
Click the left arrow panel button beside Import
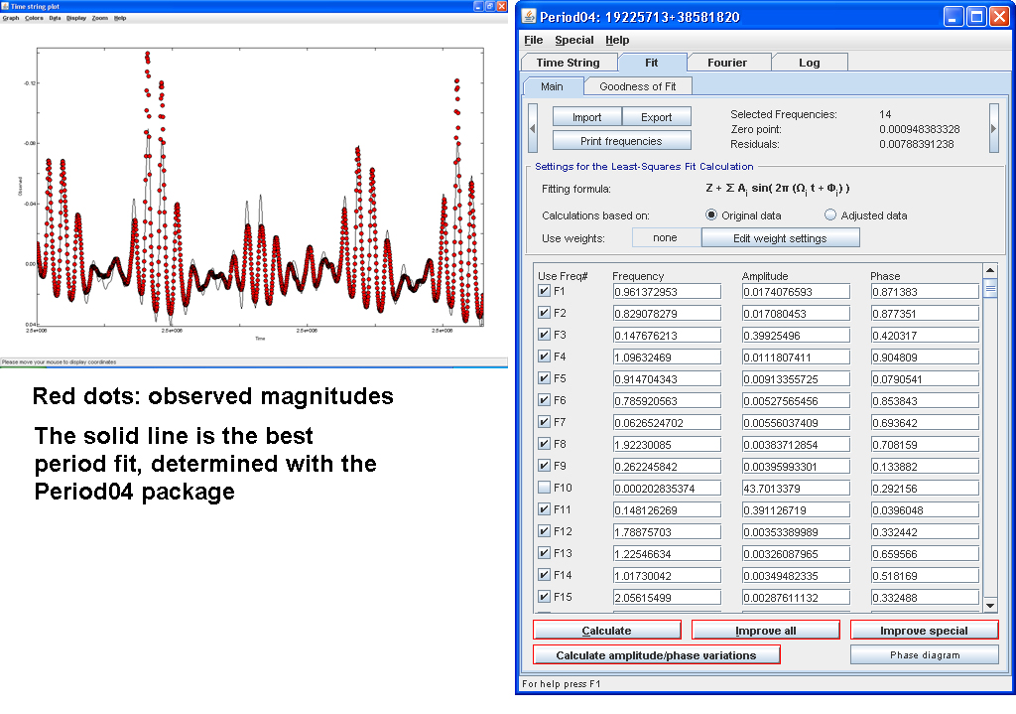533,128
